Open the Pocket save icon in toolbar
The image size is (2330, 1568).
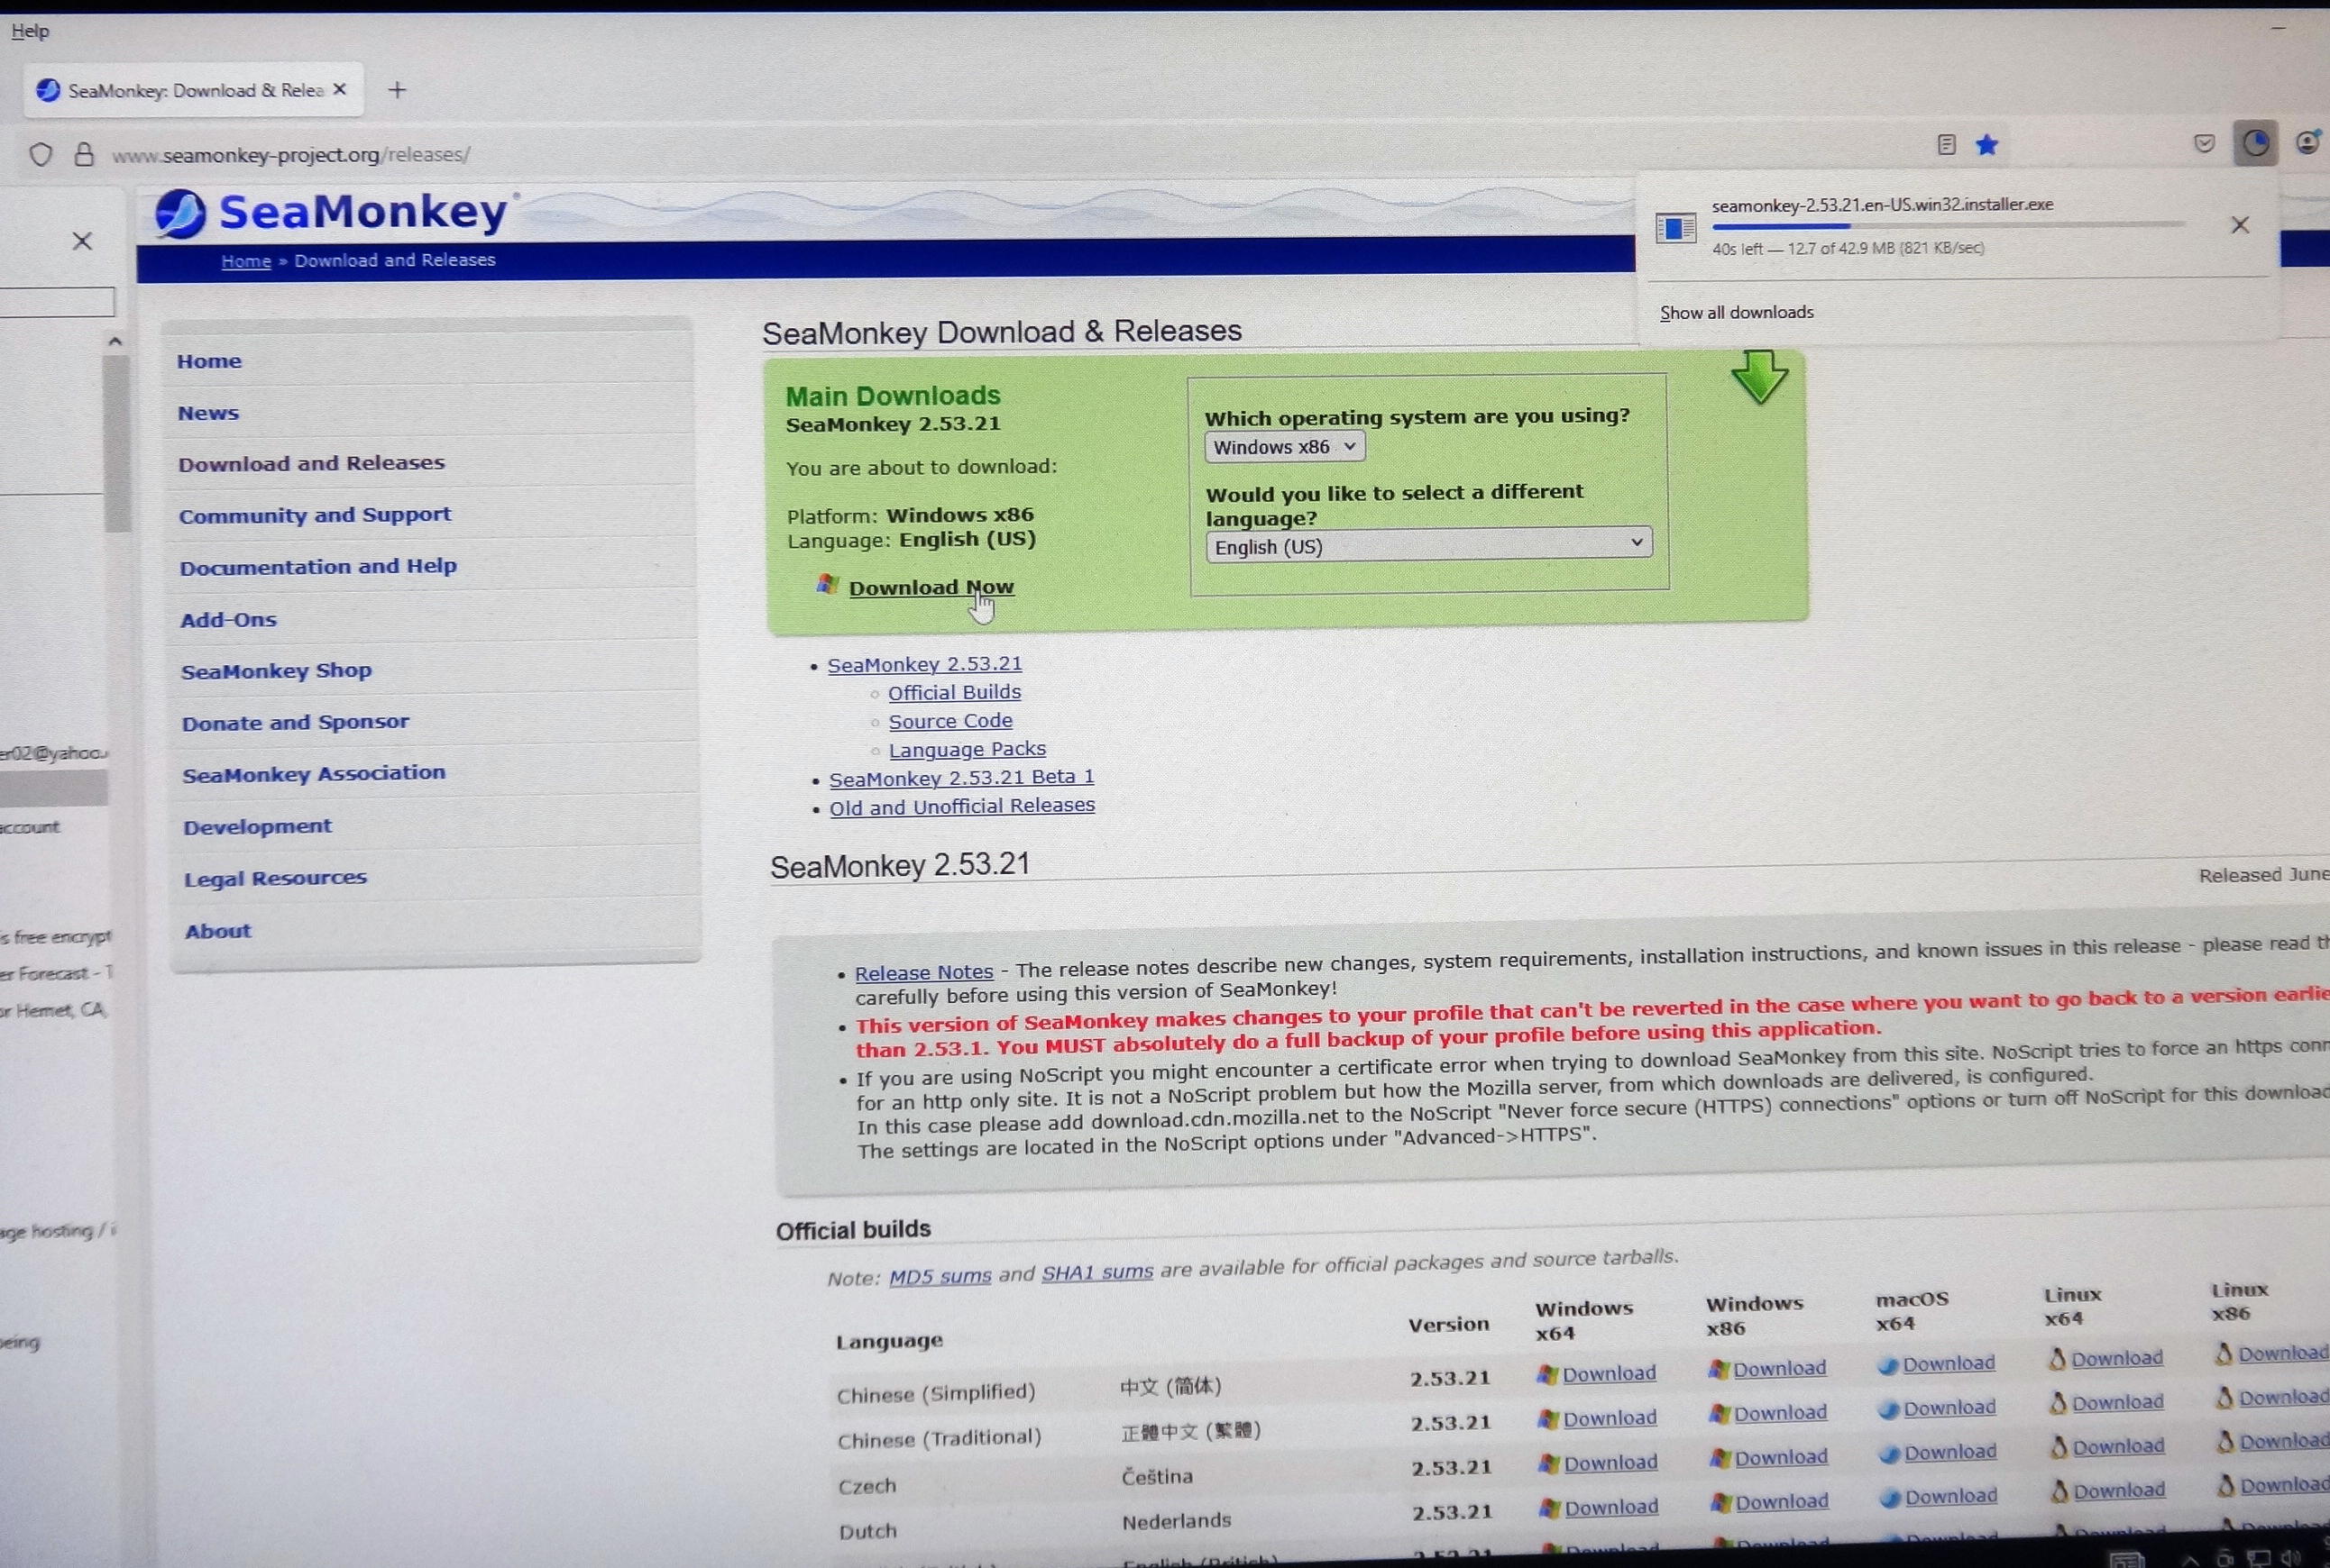[2204, 144]
